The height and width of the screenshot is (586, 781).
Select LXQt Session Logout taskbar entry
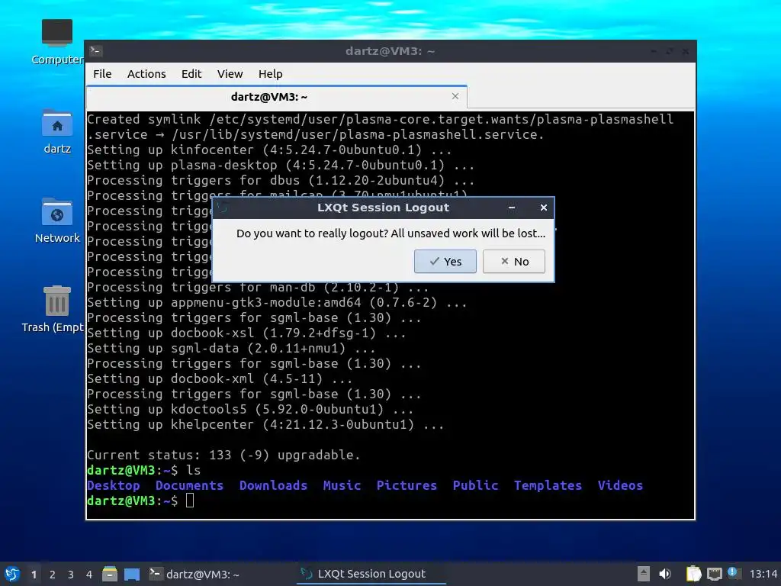[x=371, y=574]
